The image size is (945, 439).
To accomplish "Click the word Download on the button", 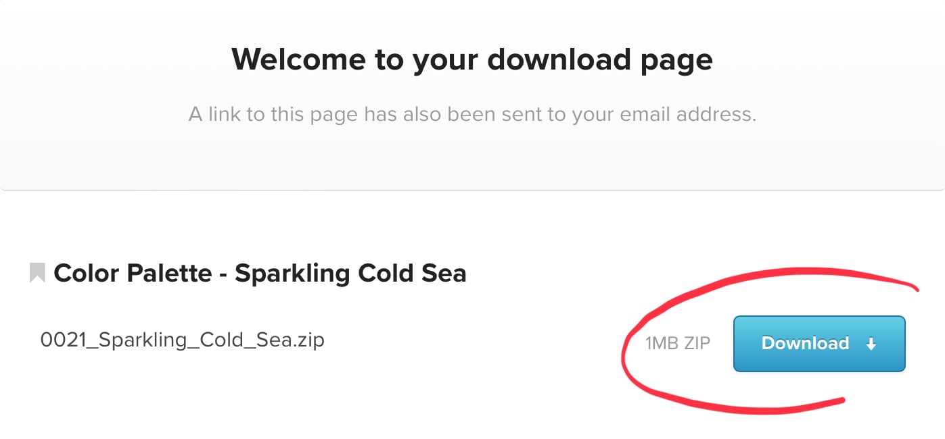I will [805, 343].
